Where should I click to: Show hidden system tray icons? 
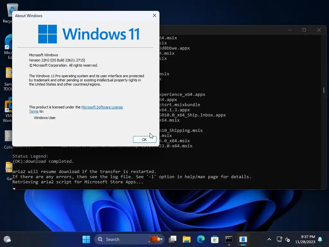(x=269, y=239)
